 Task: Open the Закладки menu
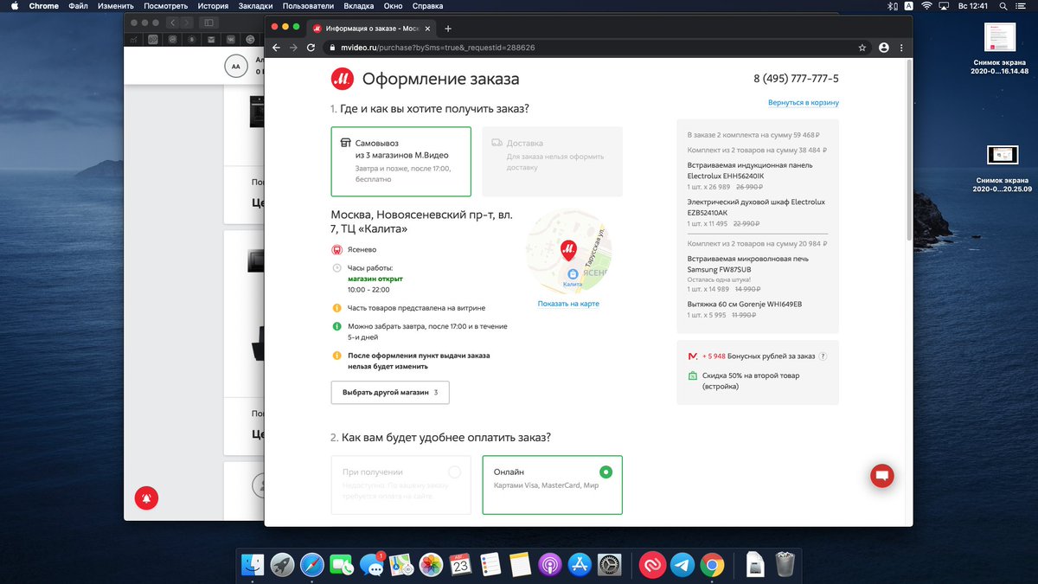click(x=254, y=6)
